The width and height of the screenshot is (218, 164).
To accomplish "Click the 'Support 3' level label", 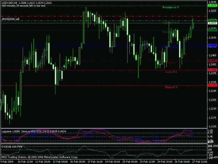I will tap(171, 87).
